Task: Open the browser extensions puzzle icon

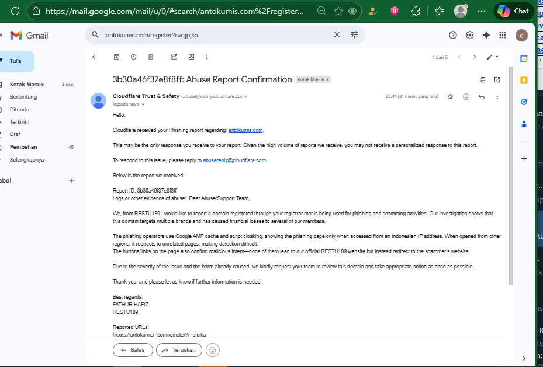Action: click(x=416, y=11)
